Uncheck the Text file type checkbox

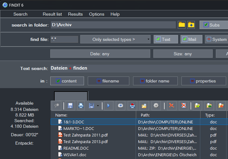tap(158, 39)
